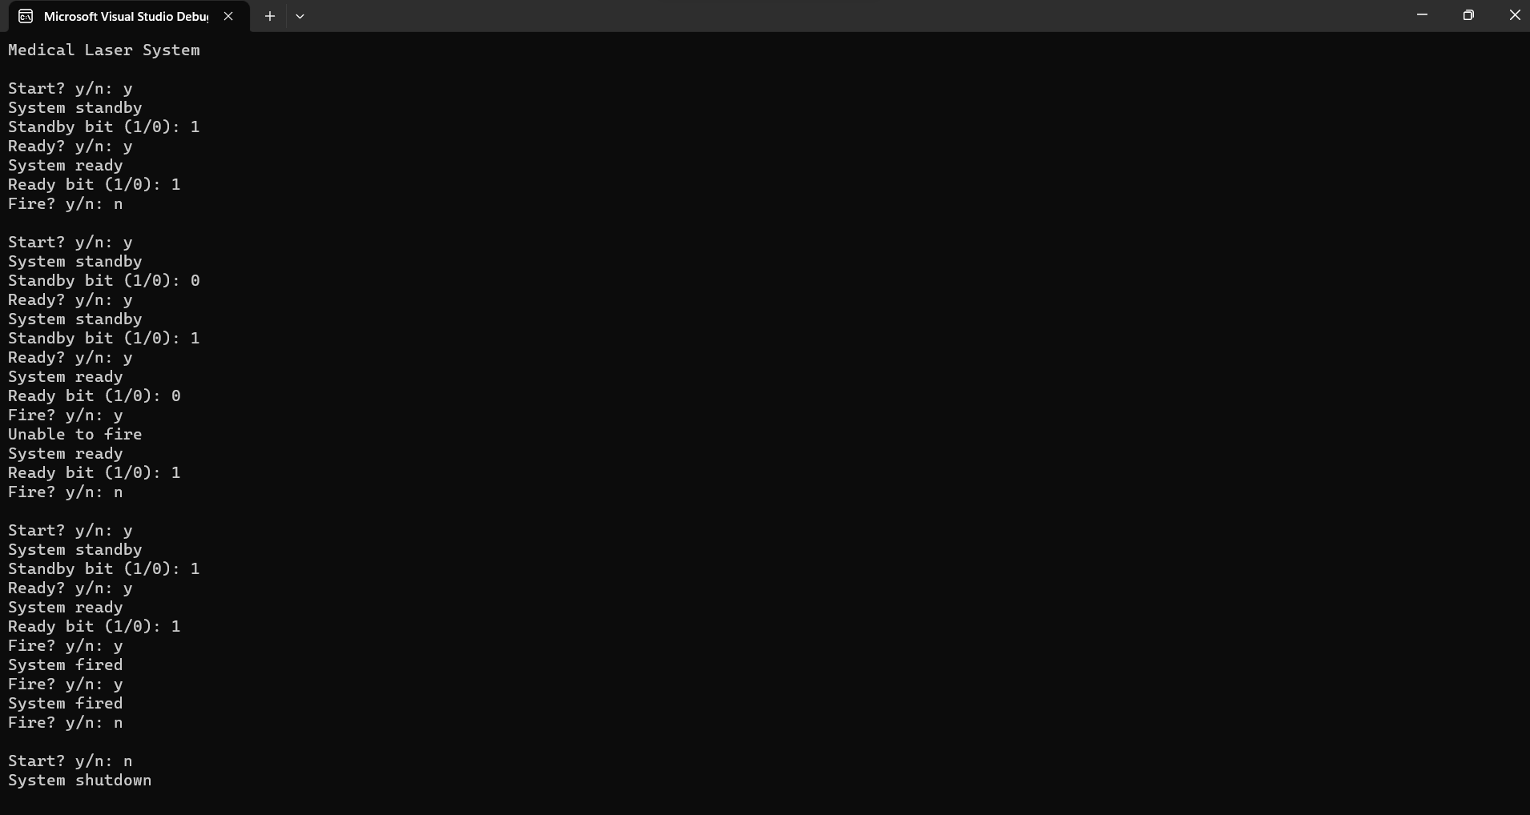
Task: Click the 'Medical Laser System' heading text
Action: (x=104, y=50)
